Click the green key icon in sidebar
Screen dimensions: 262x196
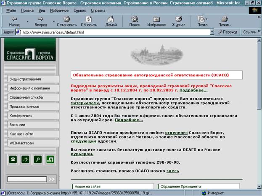[x=38, y=159]
